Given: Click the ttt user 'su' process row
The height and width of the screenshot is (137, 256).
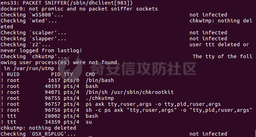Looking at the screenshot, I should pyautogui.click(x=47, y=122).
